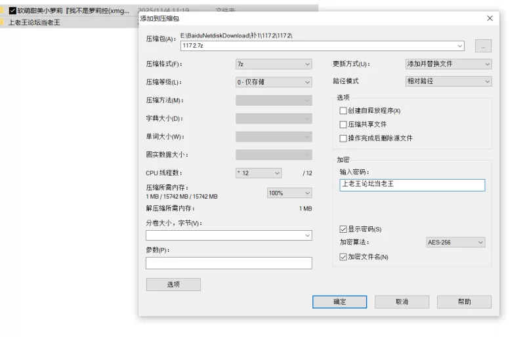Image resolution: width=525 pixels, height=337 pixels.
Task: Click the 选项 button
Action: coord(173,285)
